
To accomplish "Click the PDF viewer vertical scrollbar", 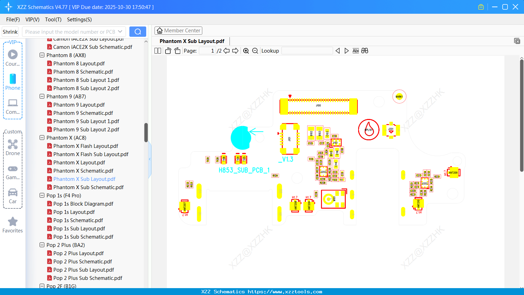I will pyautogui.click(x=522, y=115).
